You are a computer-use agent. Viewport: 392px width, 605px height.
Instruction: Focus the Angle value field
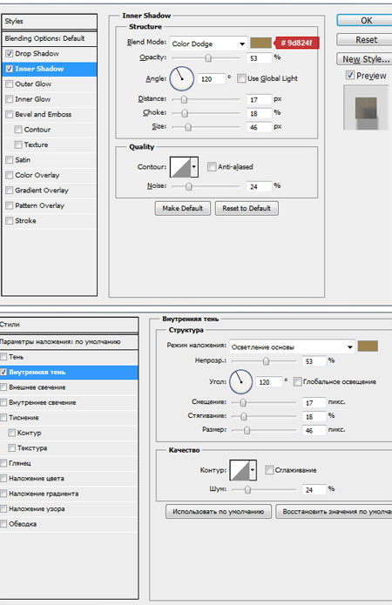click(211, 79)
